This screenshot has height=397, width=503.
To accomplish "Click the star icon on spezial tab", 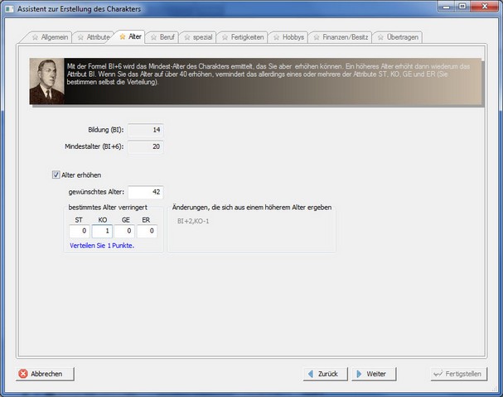I will 187,37.
